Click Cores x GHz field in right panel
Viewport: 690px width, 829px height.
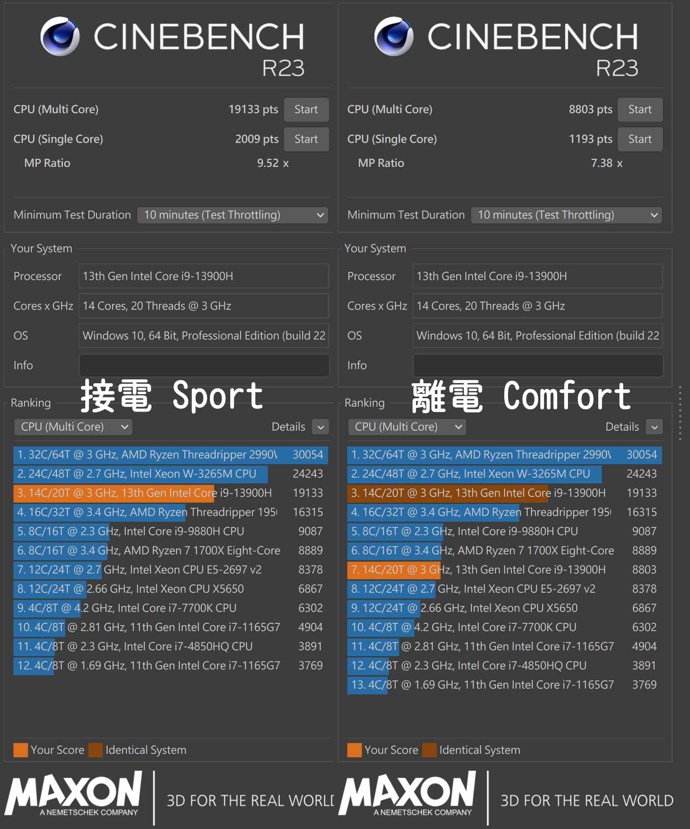538,306
